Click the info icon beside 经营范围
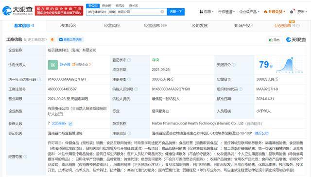Viewport: 311px width, 177px height. (25, 157)
